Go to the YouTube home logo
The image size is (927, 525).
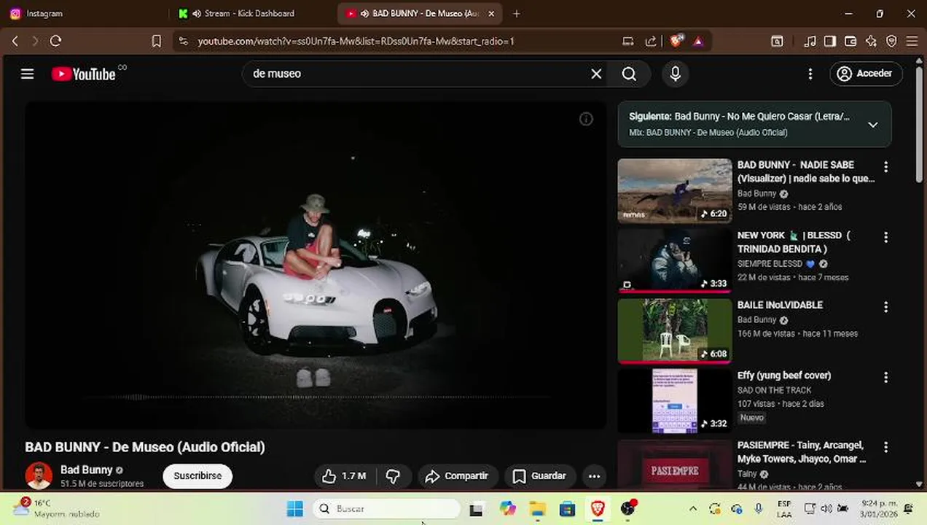tap(84, 74)
